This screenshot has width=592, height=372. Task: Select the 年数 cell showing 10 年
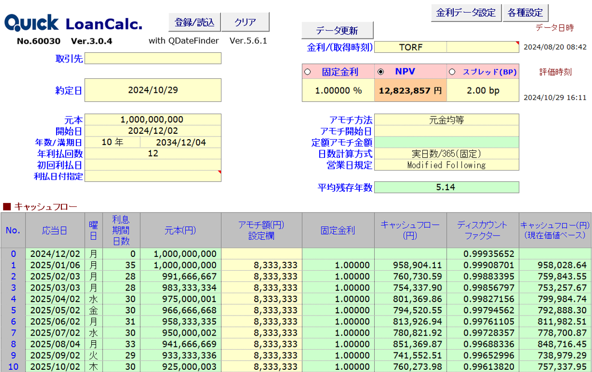(x=112, y=142)
